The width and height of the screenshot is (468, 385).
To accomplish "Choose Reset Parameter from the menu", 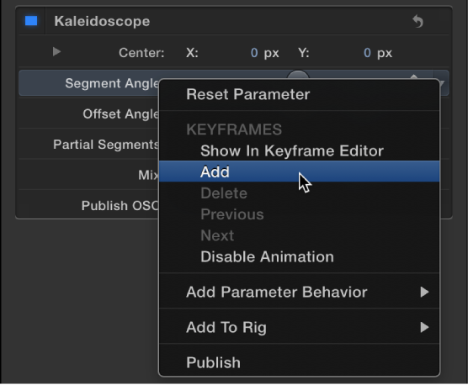I will pyautogui.click(x=299, y=94).
